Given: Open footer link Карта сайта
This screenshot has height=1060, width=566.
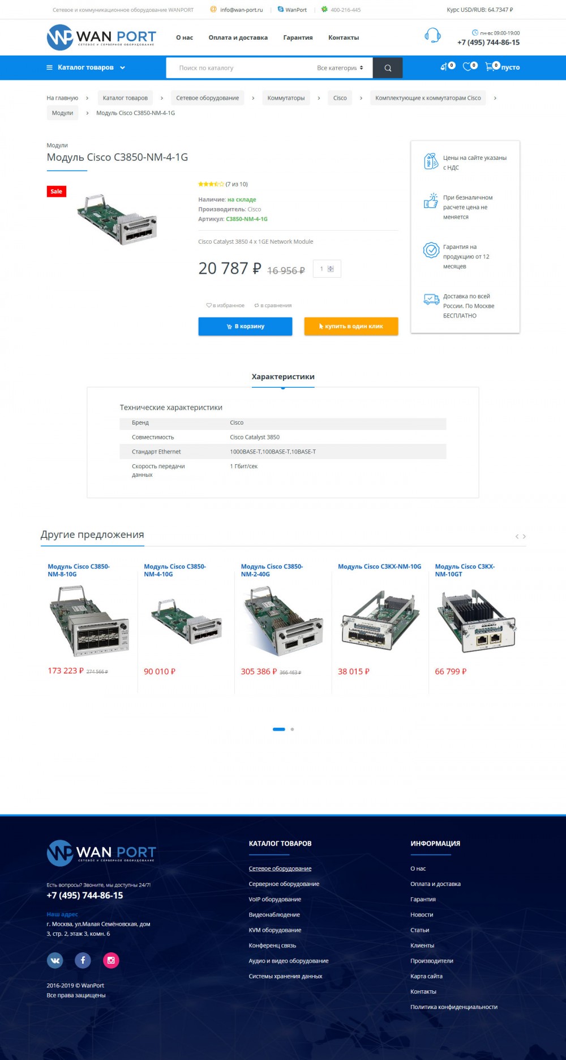Looking at the screenshot, I should [x=427, y=977].
